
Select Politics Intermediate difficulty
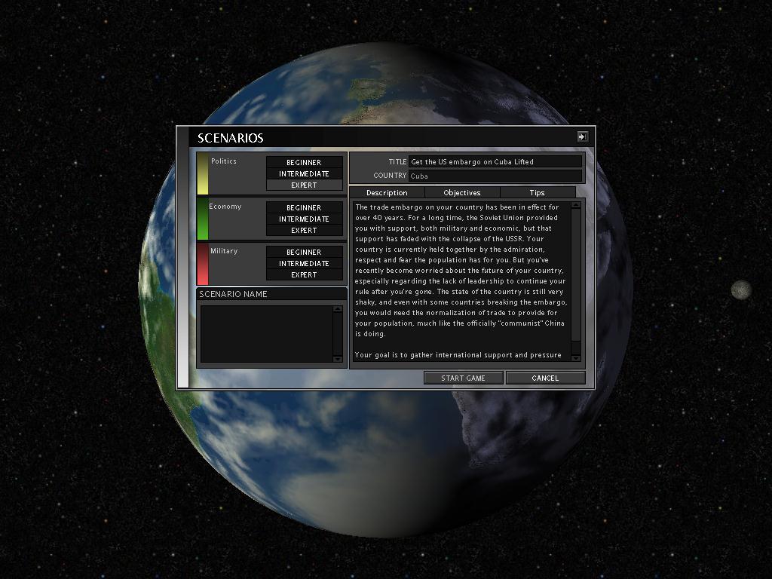tap(305, 174)
